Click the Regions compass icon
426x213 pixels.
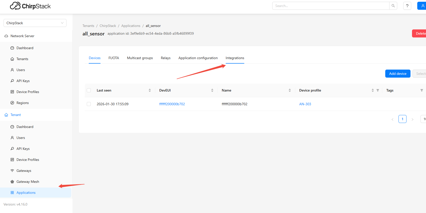[12, 103]
